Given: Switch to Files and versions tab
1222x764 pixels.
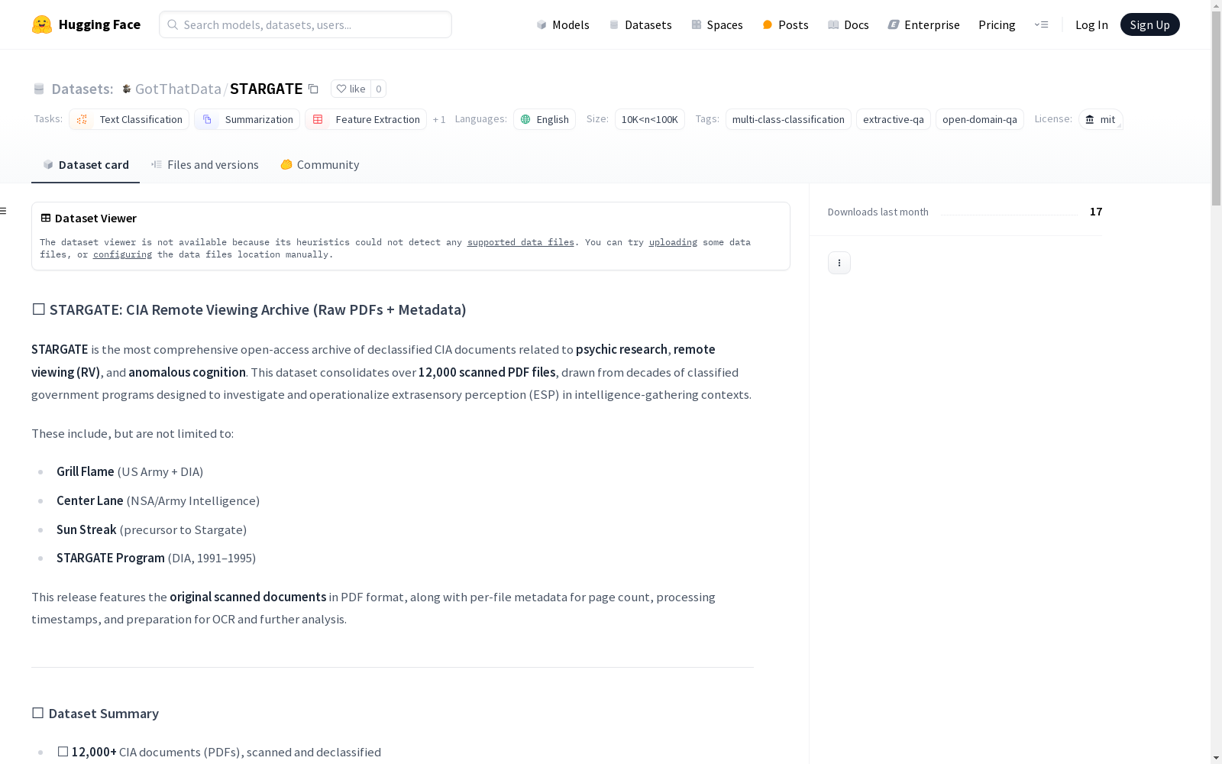Looking at the screenshot, I should click(x=205, y=165).
